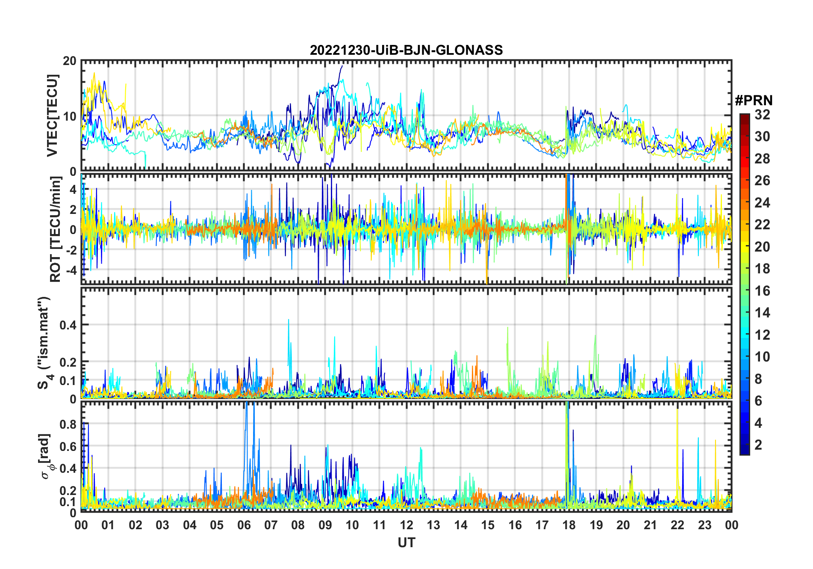Screen dimensions: 813x569
Task: Click the 0.2 tick on the S4 axis
Action: click(x=68, y=362)
